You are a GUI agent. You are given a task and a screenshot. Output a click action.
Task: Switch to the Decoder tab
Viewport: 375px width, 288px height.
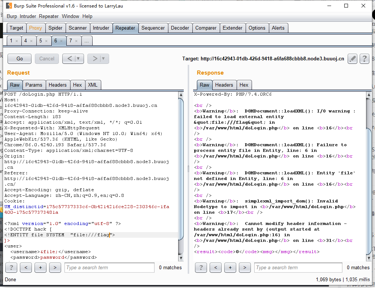click(180, 28)
